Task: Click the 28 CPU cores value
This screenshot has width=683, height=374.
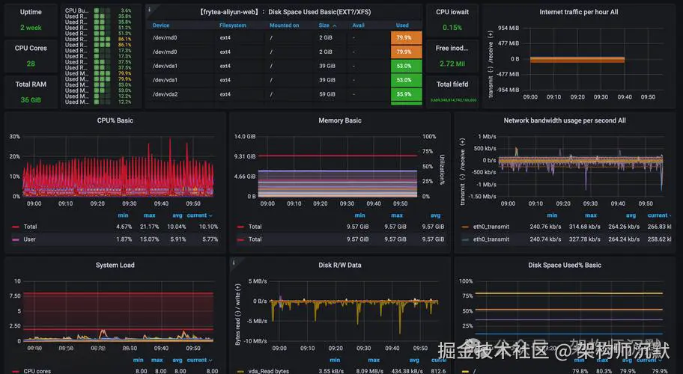Action: pos(31,64)
